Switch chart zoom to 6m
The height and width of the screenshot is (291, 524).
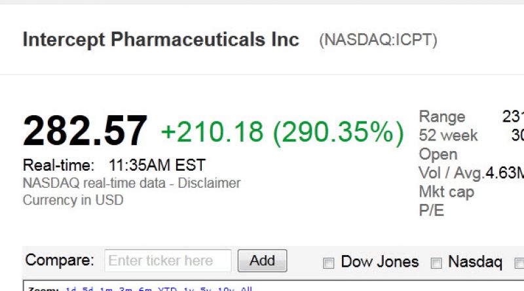click(x=145, y=288)
